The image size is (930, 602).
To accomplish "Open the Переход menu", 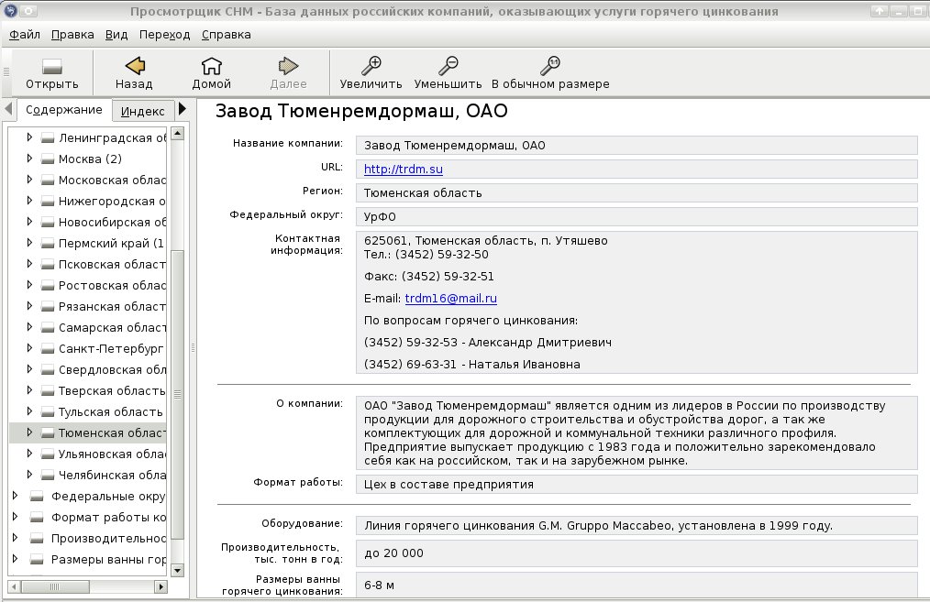I will tap(164, 35).
